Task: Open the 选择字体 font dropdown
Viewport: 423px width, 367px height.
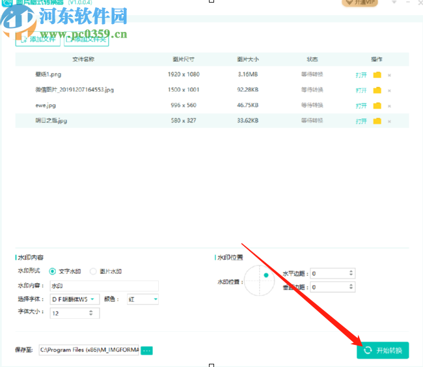Action: 75,299
